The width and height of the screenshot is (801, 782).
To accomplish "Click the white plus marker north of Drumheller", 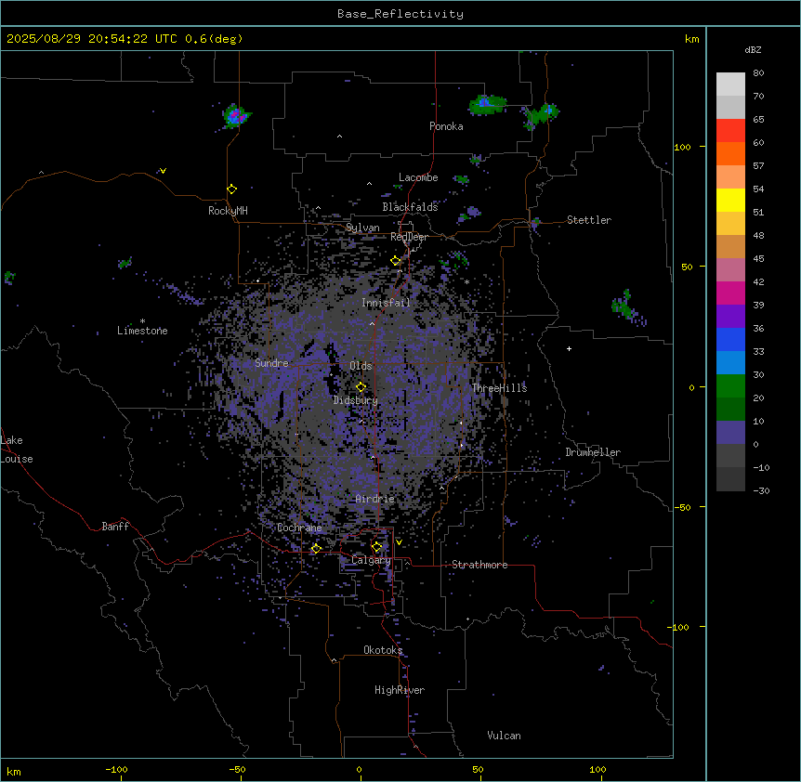I will click(x=569, y=348).
